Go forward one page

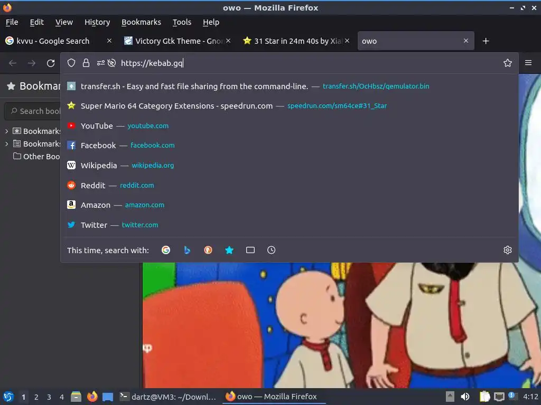pyautogui.click(x=31, y=63)
